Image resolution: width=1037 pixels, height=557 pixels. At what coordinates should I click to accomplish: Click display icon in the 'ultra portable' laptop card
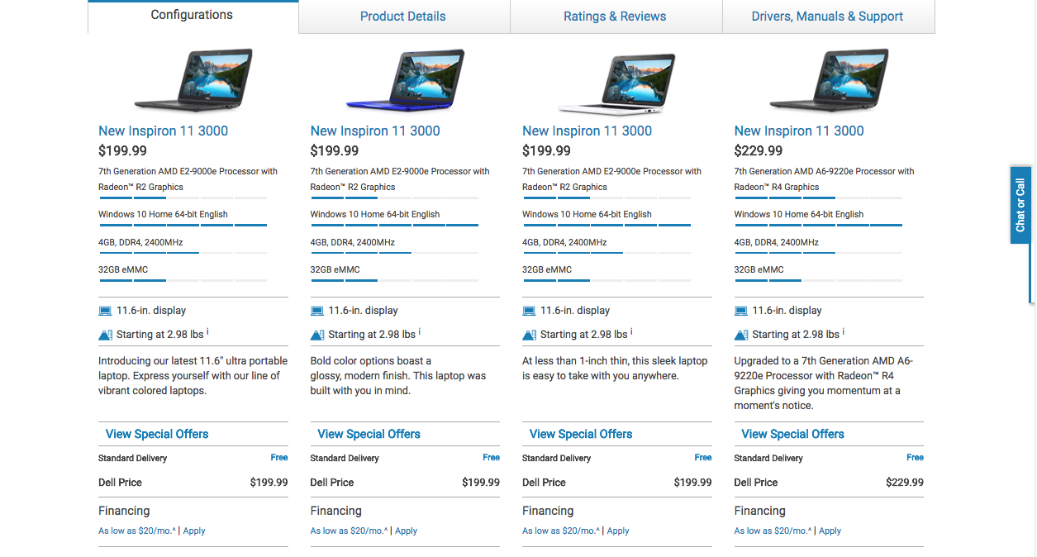click(105, 311)
